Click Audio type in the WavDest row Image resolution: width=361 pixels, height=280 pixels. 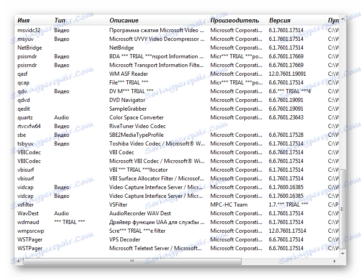[x=61, y=213]
